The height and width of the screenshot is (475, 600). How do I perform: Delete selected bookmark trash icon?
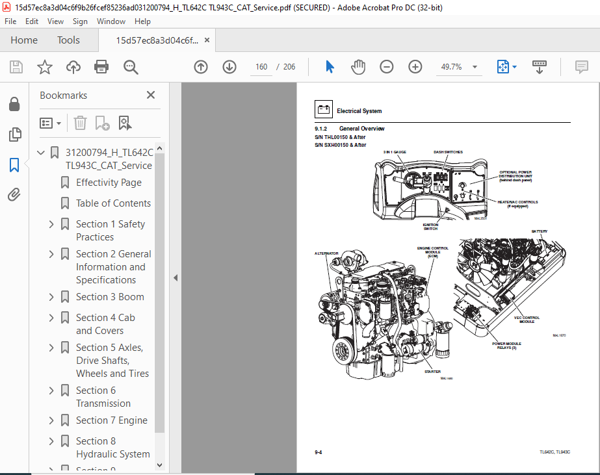[x=80, y=123]
